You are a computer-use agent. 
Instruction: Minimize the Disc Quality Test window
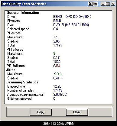coord(102,4)
